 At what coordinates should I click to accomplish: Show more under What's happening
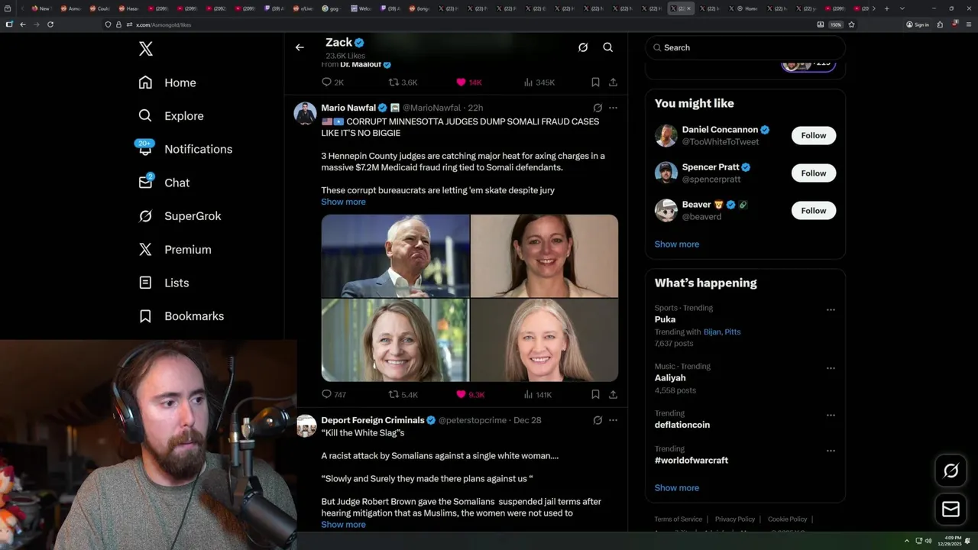pyautogui.click(x=676, y=488)
